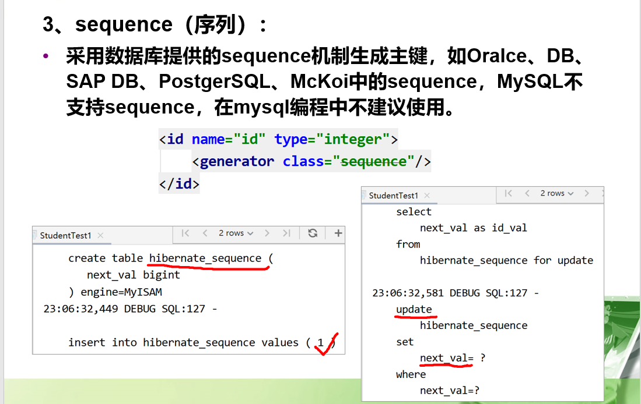641x404 pixels.
Task: Close the left StudentTest1 tab
Action: [100, 235]
